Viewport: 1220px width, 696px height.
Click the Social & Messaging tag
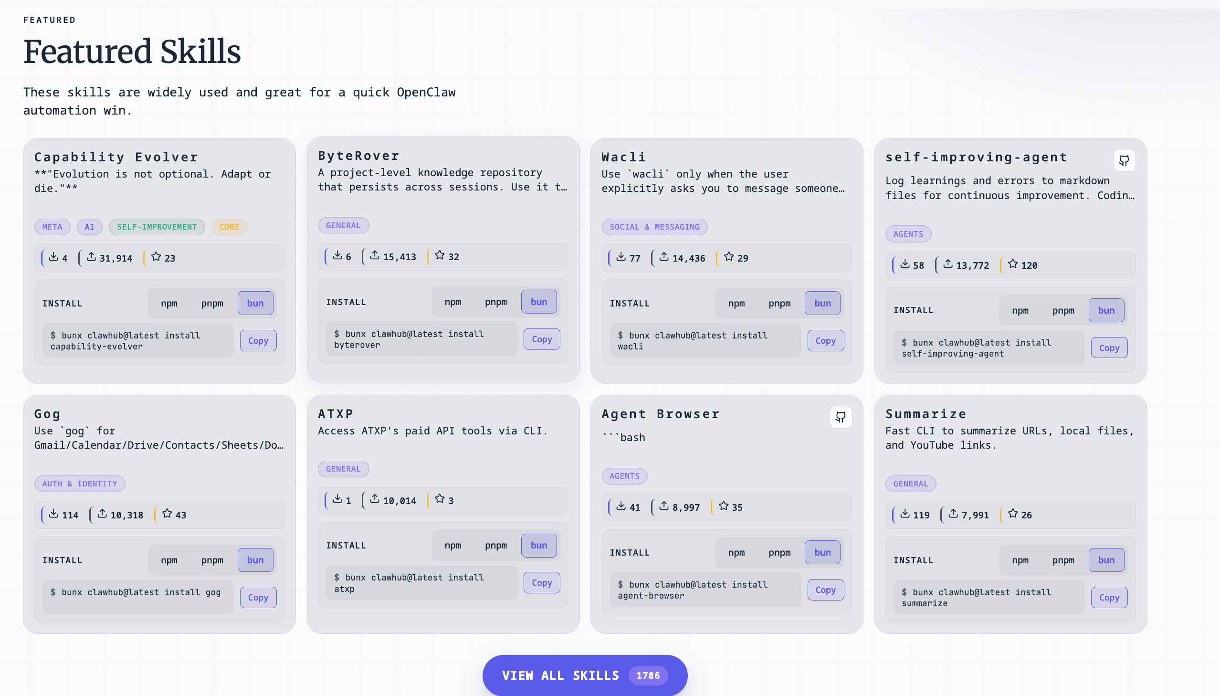tap(654, 227)
